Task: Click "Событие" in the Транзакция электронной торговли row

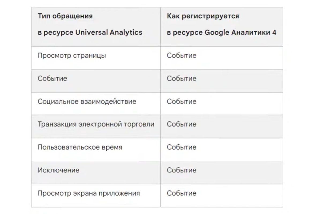Action: point(182,124)
